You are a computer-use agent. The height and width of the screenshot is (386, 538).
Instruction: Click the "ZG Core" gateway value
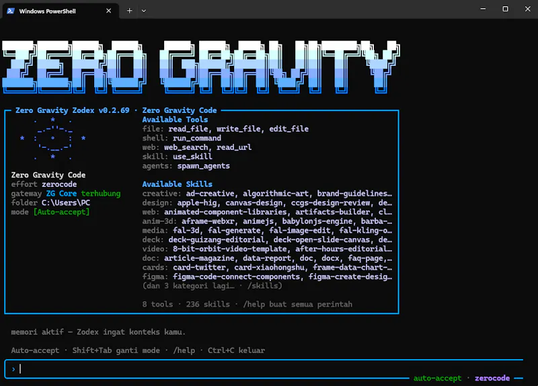(x=61, y=194)
